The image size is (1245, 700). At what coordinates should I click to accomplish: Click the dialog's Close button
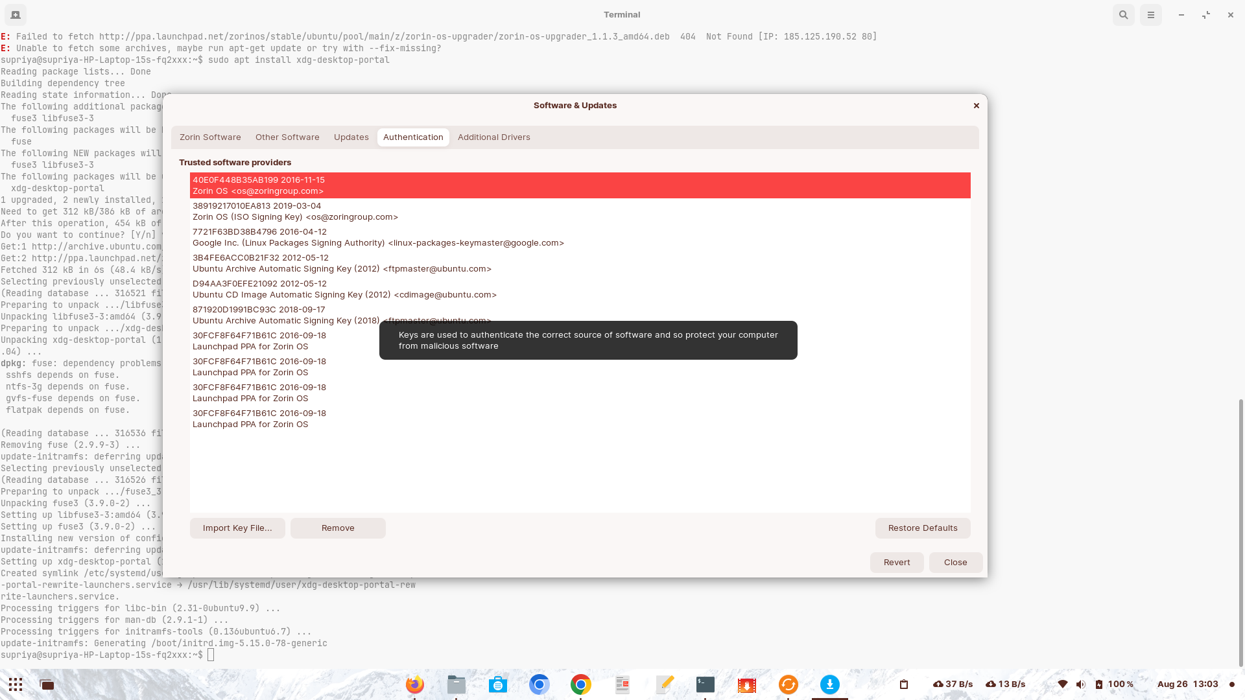(956, 563)
